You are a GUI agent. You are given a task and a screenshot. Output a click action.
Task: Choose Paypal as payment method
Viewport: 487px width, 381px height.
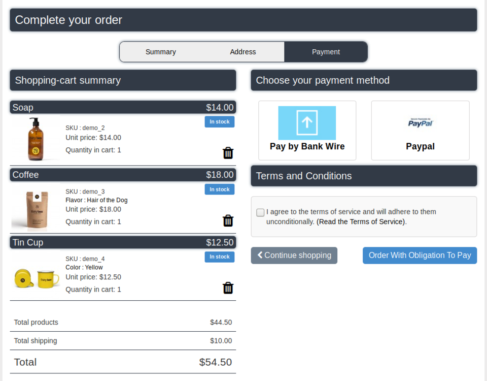420,146
